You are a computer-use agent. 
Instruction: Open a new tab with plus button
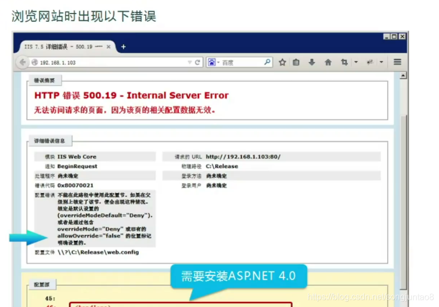pos(123,47)
